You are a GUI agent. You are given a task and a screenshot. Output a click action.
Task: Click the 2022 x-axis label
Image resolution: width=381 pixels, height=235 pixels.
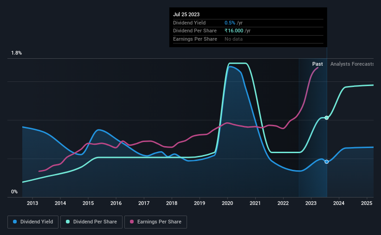(283, 203)
